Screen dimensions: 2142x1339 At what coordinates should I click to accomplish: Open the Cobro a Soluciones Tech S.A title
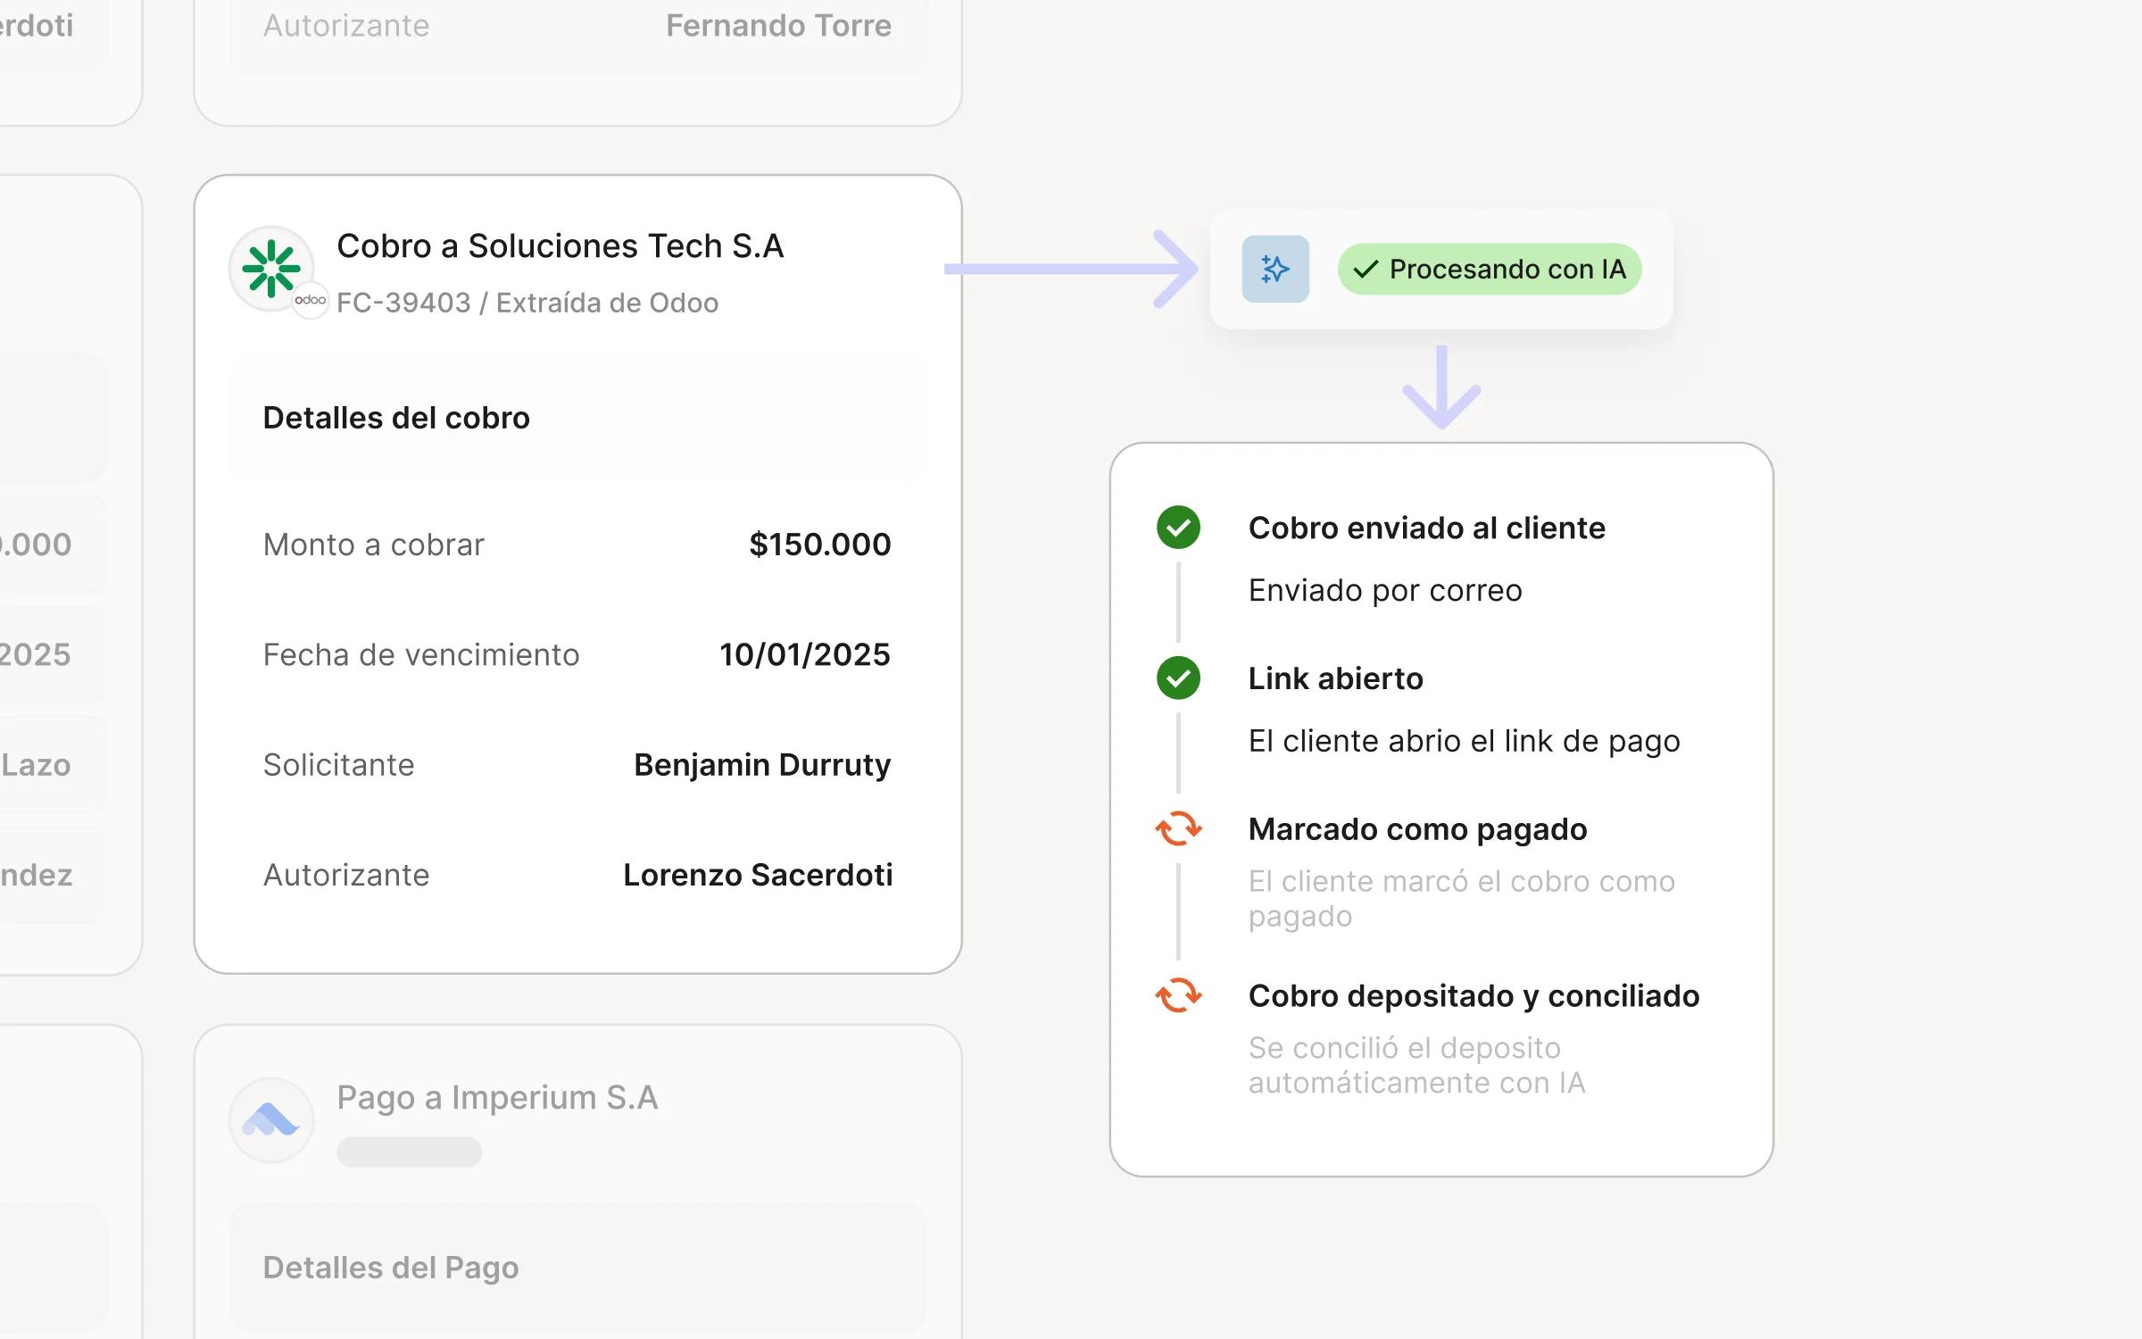pos(560,245)
